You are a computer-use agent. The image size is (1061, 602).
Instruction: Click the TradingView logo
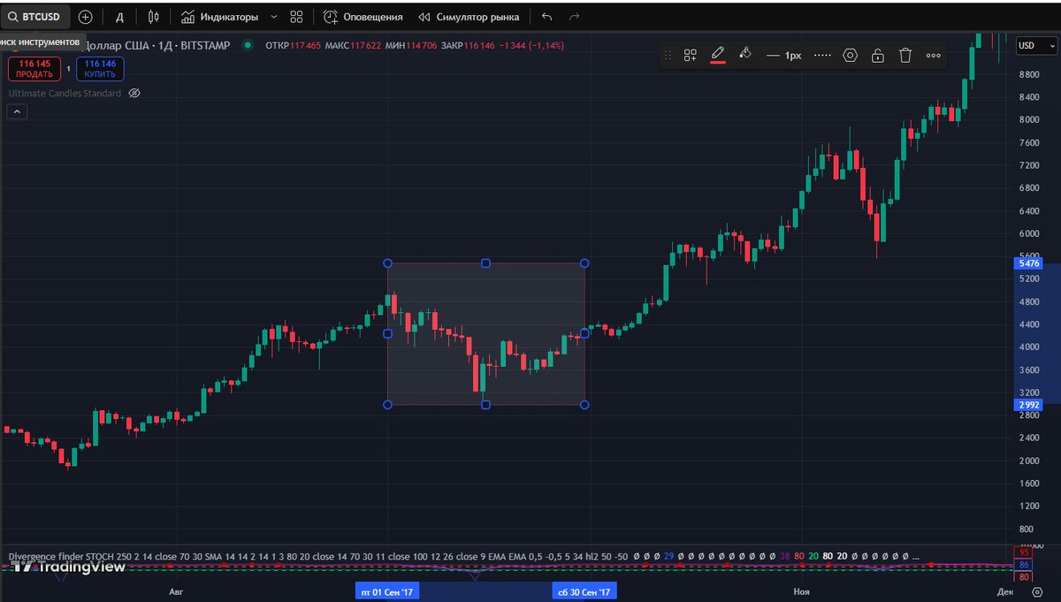click(67, 567)
